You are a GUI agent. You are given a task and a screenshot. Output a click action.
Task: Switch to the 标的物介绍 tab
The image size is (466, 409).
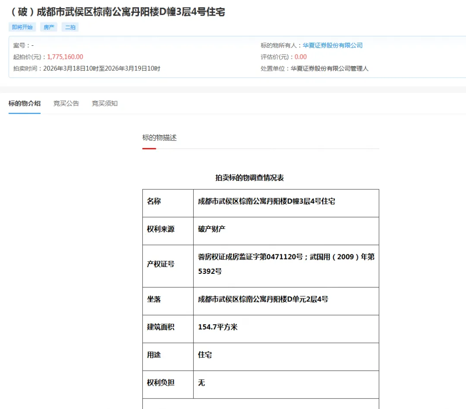pos(25,103)
